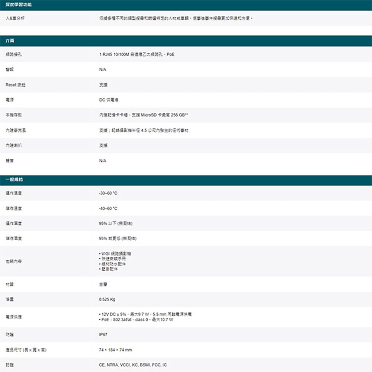The image size is (372, 372).
Task: Select the -40–60 °C storage temperature value
Action: click(x=110, y=208)
